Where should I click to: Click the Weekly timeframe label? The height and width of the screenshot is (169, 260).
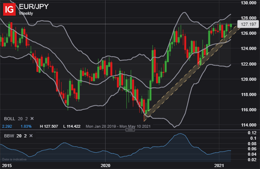tap(26, 13)
